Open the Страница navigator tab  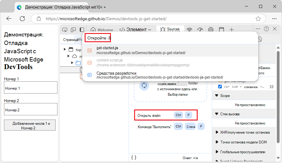pyautogui.click(x=71, y=40)
